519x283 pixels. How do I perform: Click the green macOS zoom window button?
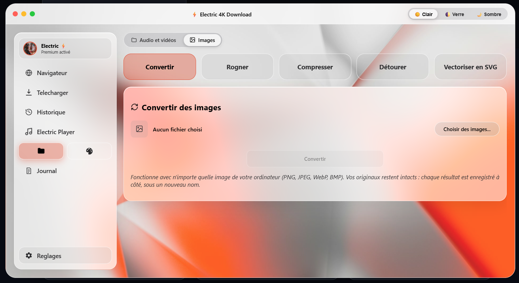coord(32,14)
